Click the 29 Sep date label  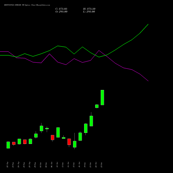[35, 165]
